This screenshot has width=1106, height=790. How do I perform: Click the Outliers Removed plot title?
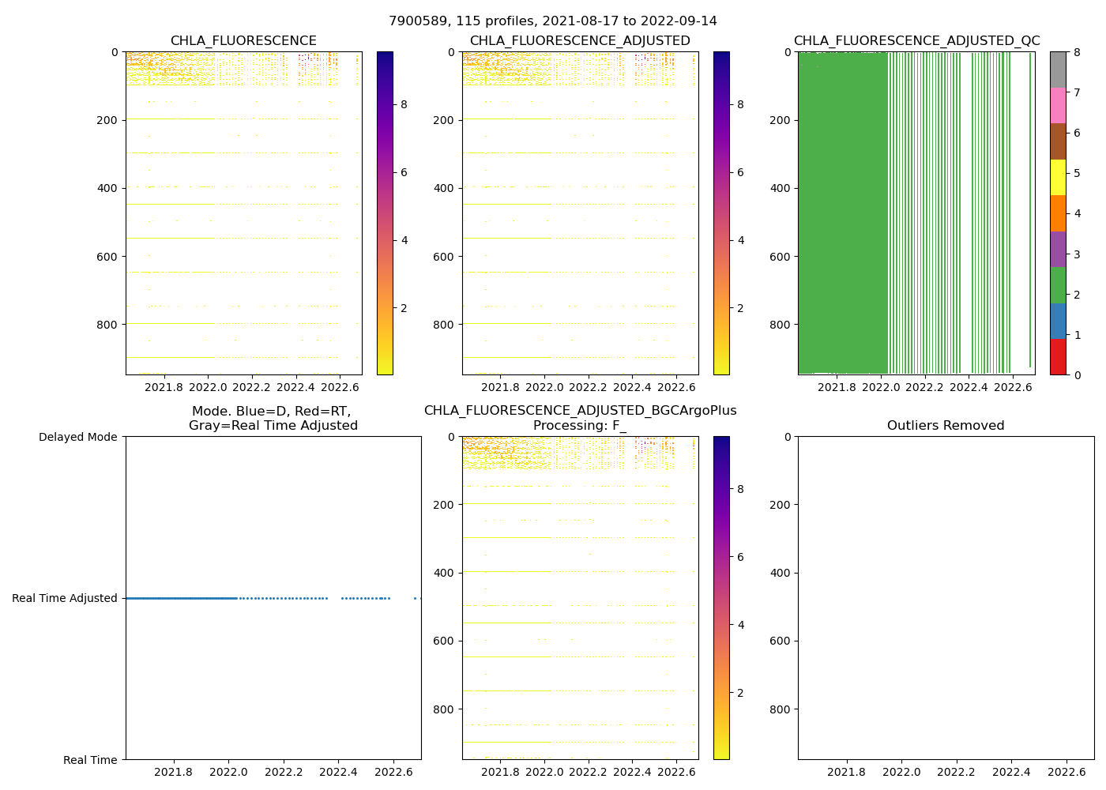pyautogui.click(x=945, y=426)
